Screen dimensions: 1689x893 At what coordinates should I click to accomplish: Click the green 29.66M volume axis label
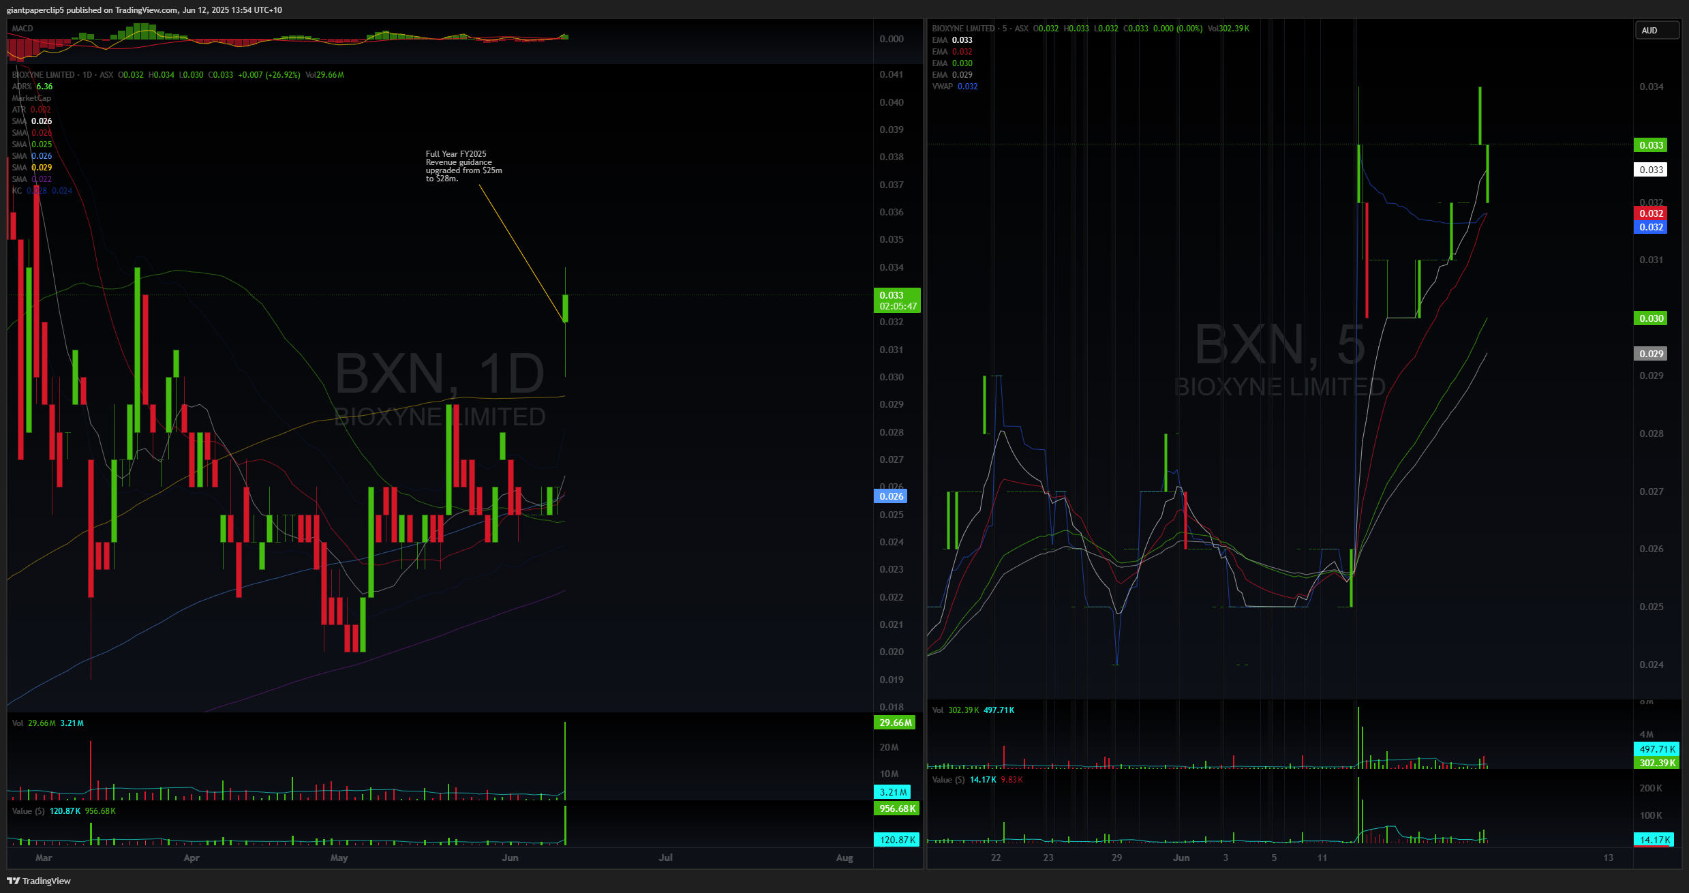click(895, 723)
